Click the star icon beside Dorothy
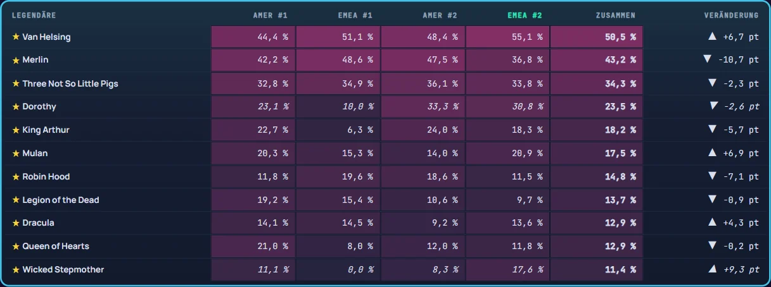Image resolution: width=771 pixels, height=287 pixels. click(x=16, y=107)
